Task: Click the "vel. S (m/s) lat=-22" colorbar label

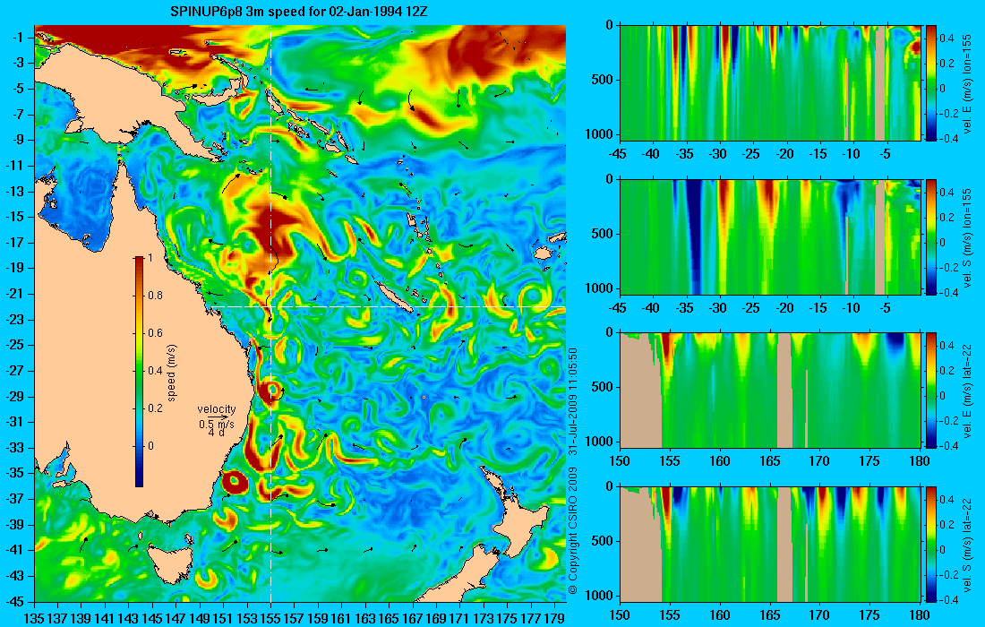Action: click(967, 544)
